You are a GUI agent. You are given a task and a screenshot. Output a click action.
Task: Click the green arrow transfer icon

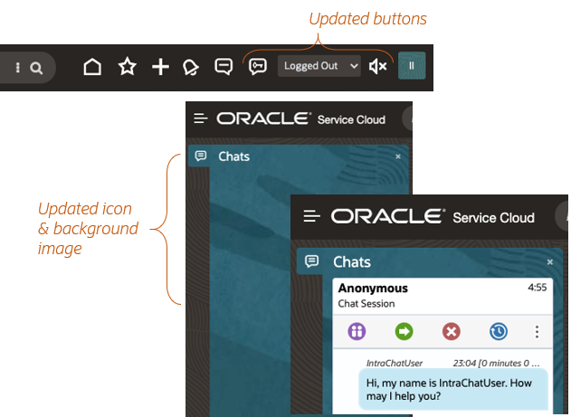(x=404, y=331)
